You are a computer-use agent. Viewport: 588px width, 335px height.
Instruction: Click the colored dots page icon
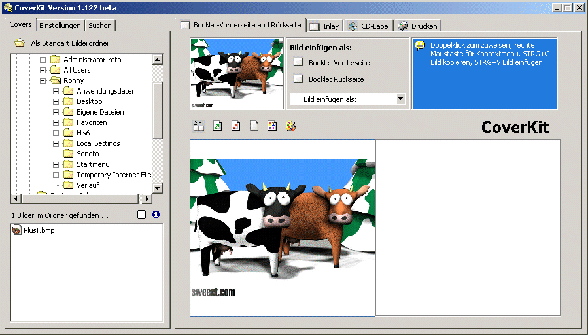pyautogui.click(x=272, y=126)
